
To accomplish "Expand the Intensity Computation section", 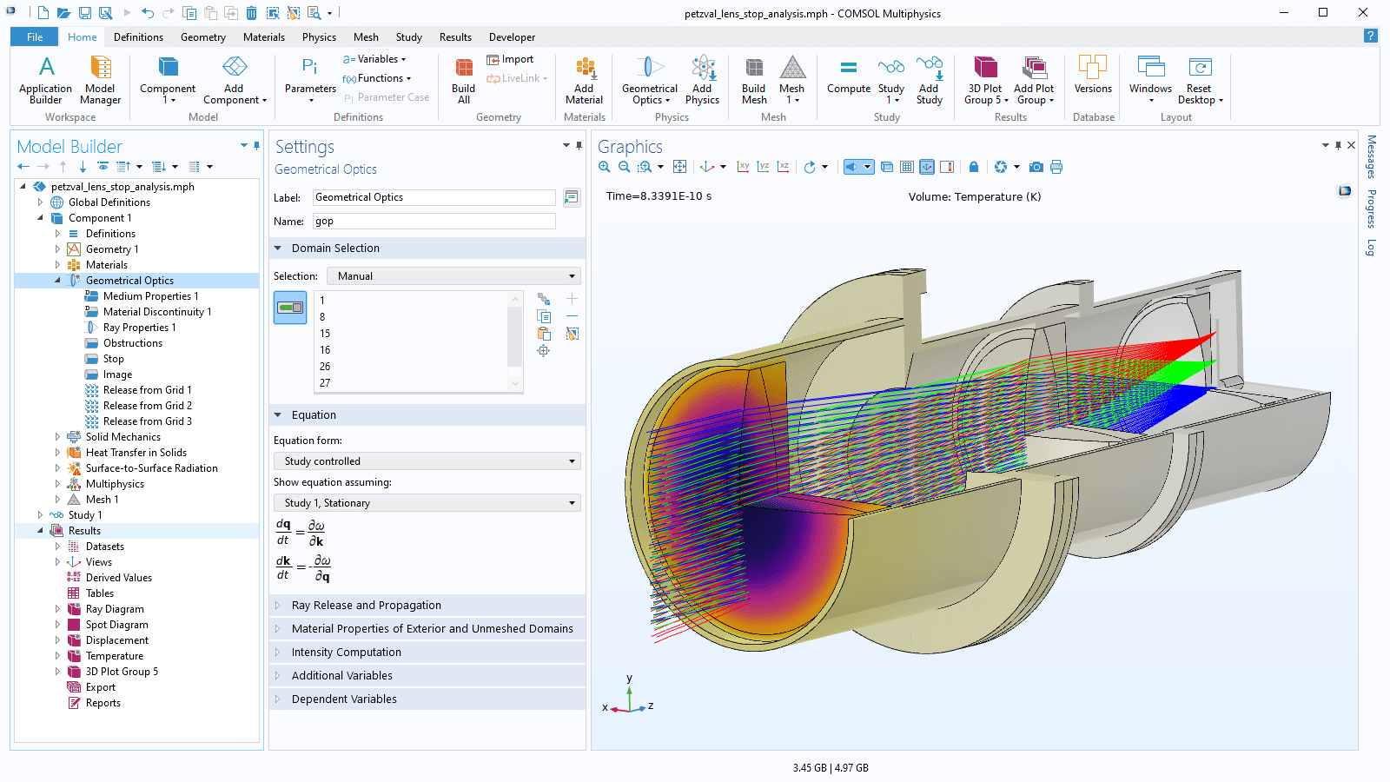I will (427, 653).
